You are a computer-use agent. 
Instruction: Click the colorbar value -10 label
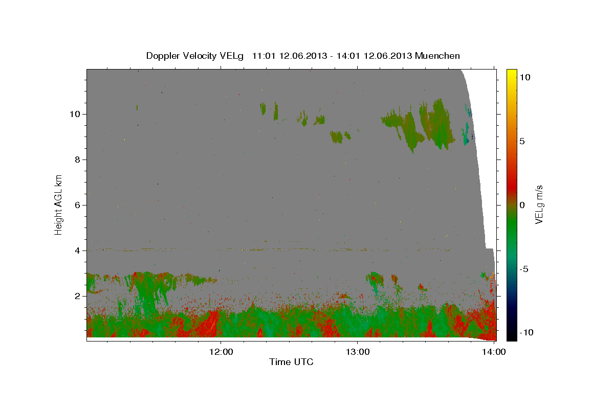click(x=526, y=332)
